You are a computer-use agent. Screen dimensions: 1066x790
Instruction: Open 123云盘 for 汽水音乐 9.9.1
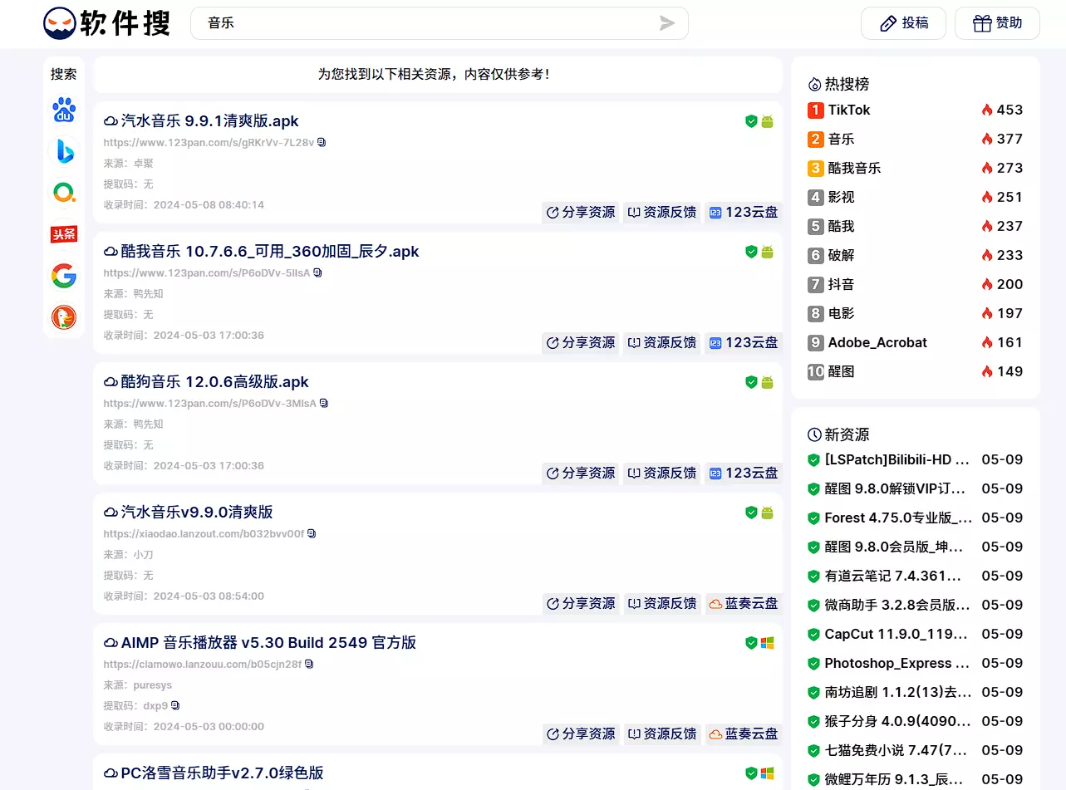pos(743,212)
